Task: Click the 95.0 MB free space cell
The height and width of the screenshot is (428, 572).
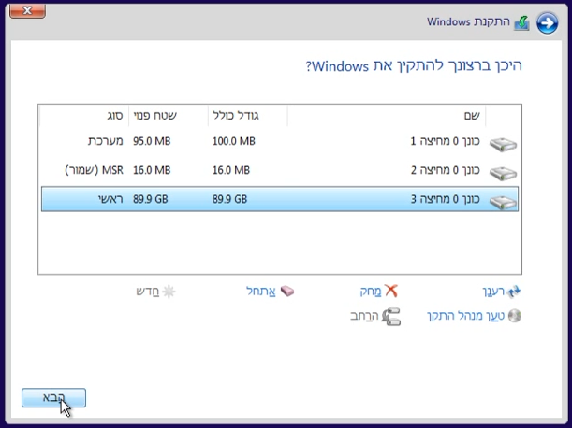Action: click(152, 141)
